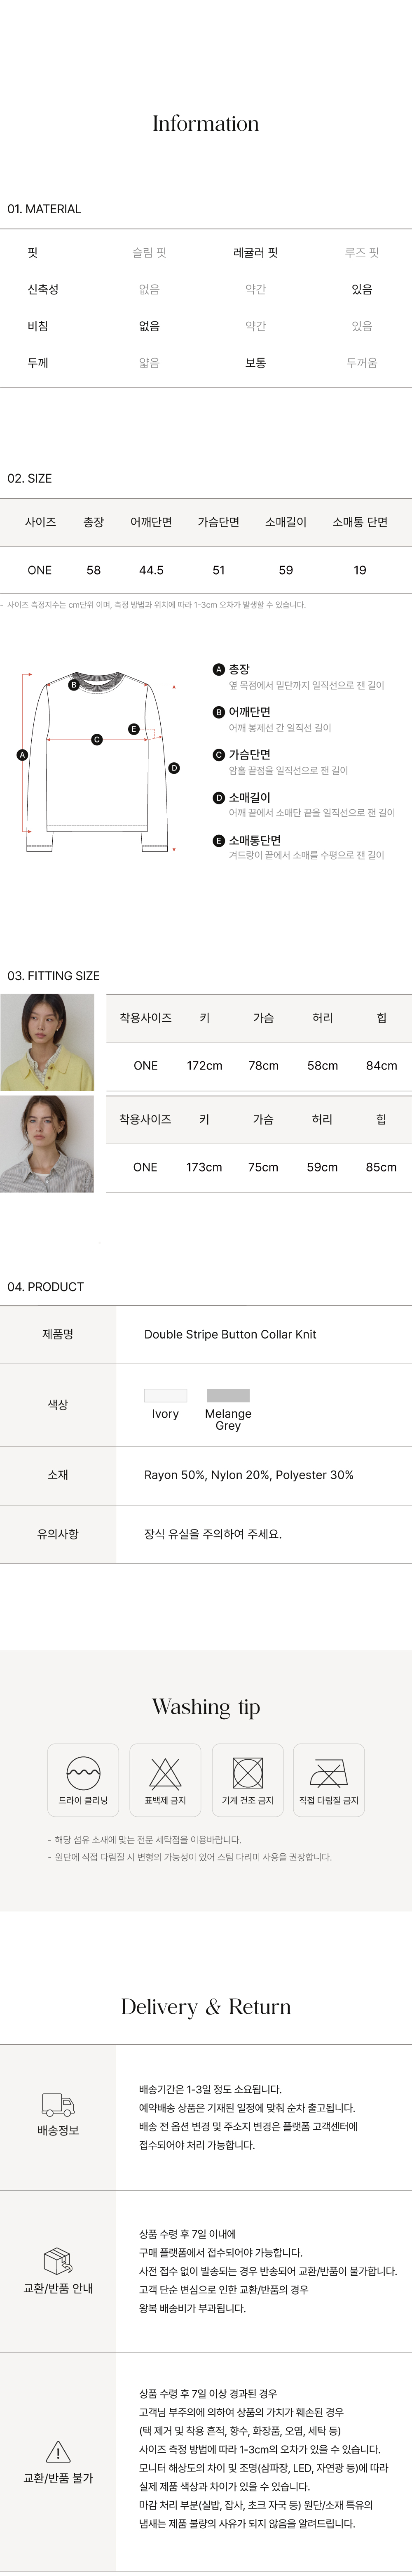The height and width of the screenshot is (2576, 412).
Task: Open the model photo in grey shirt
Action: pyautogui.click(x=47, y=1144)
